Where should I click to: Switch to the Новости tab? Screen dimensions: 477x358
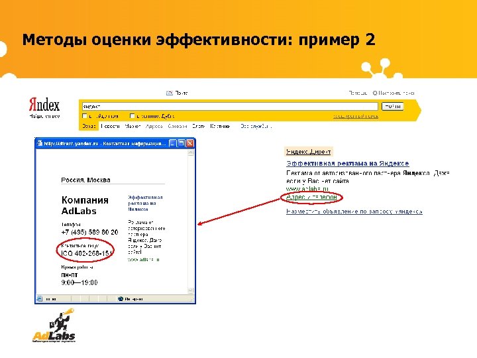[x=110, y=126]
